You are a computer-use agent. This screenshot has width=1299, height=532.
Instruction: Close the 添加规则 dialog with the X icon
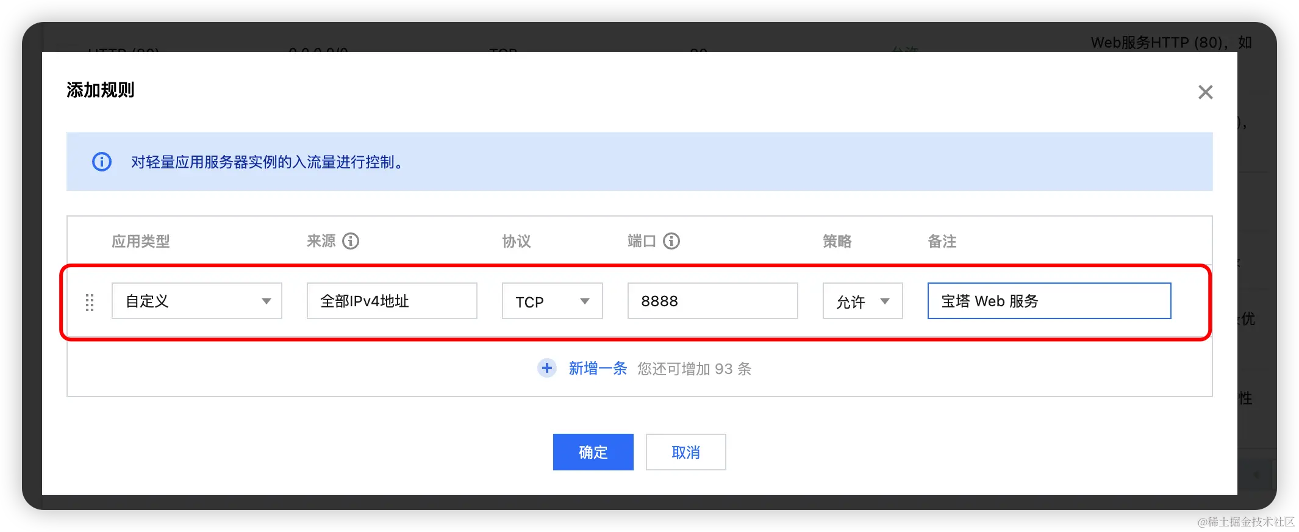(1205, 92)
